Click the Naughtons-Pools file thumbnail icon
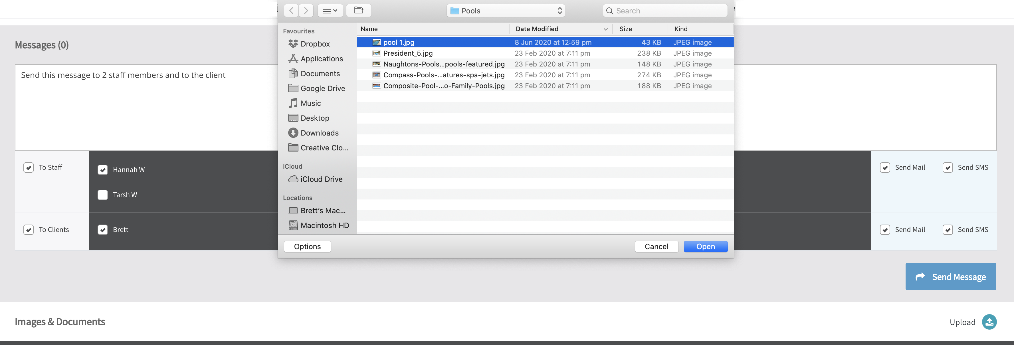 (x=376, y=64)
